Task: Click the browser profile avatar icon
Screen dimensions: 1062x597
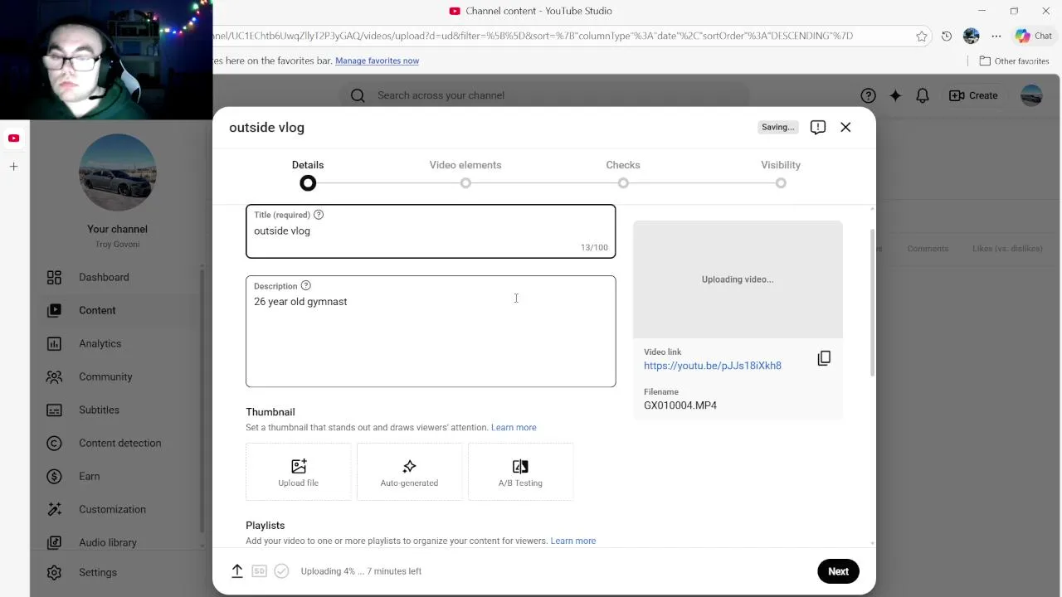Action: [972, 36]
